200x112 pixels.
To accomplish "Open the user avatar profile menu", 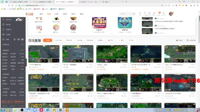I will click(171, 14).
